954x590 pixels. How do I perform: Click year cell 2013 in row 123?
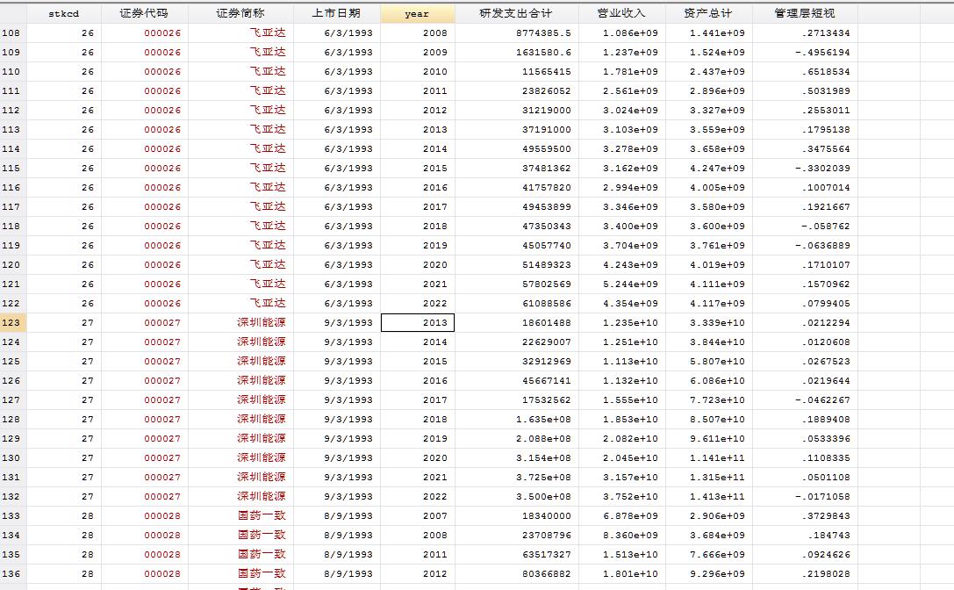tap(418, 323)
